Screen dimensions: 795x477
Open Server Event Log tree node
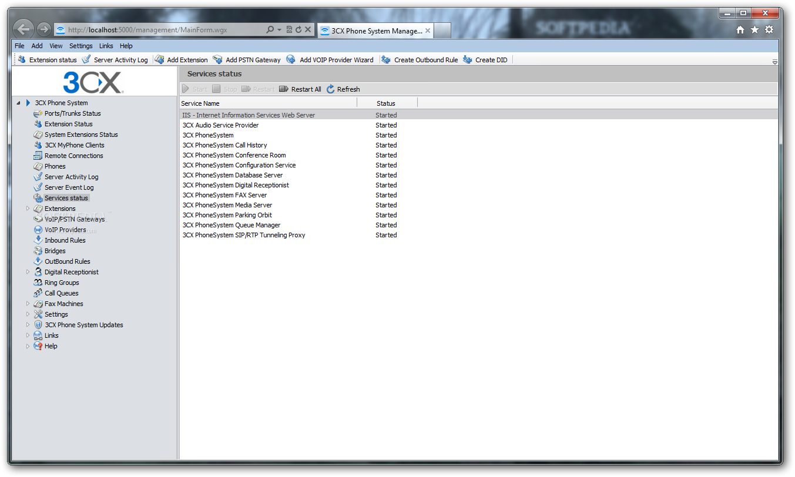pos(69,187)
